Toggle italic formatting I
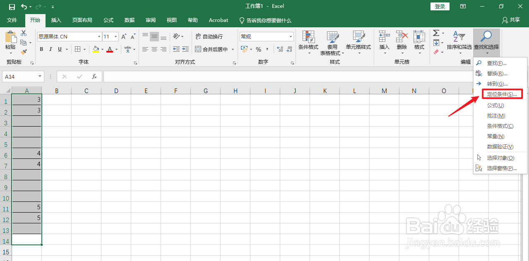 pos(50,49)
